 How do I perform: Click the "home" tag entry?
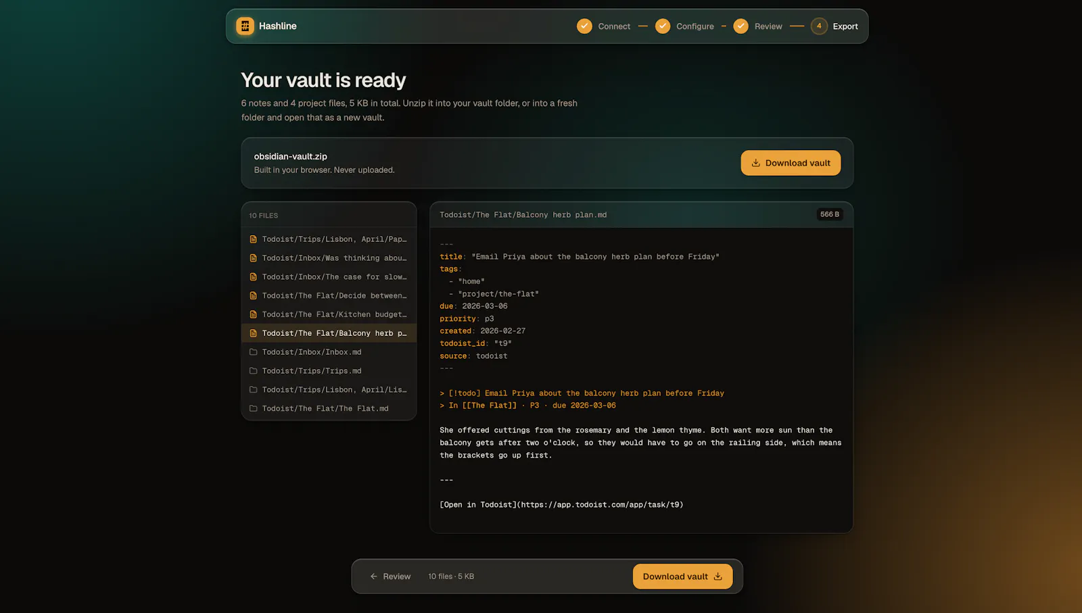[x=467, y=281]
